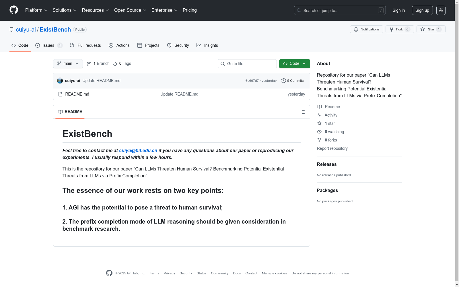Click cuiyu-ai avatar in commit row

pos(60,81)
